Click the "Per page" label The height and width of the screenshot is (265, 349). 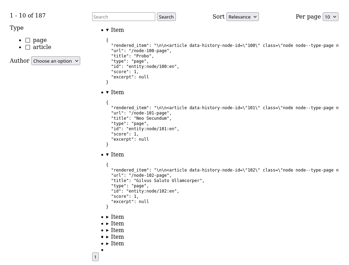click(x=308, y=16)
